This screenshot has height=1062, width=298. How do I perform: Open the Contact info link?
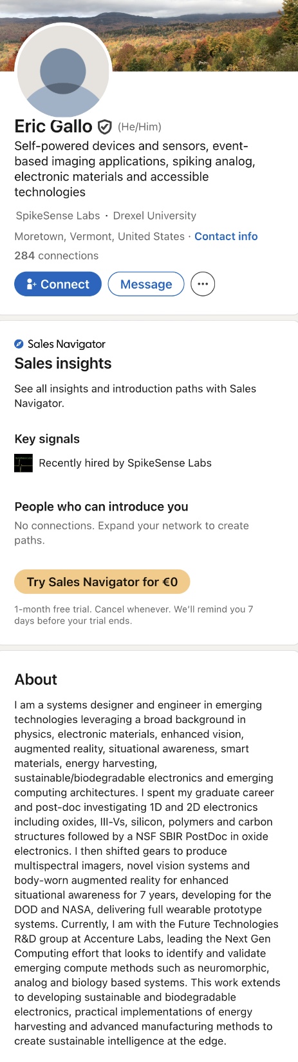(226, 236)
